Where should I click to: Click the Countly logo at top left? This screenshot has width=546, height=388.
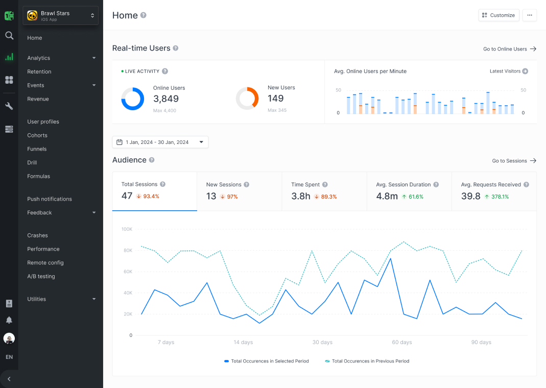(x=9, y=15)
